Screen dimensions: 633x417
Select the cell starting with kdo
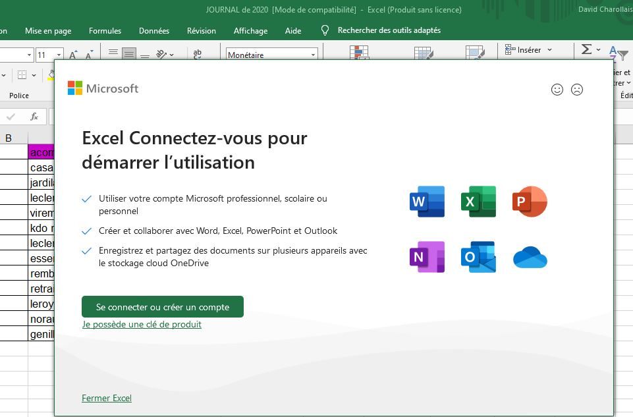tap(41, 228)
